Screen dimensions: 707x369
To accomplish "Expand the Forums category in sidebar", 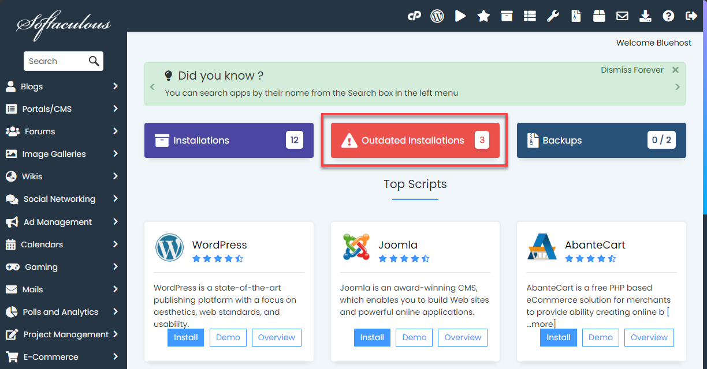I will click(63, 131).
